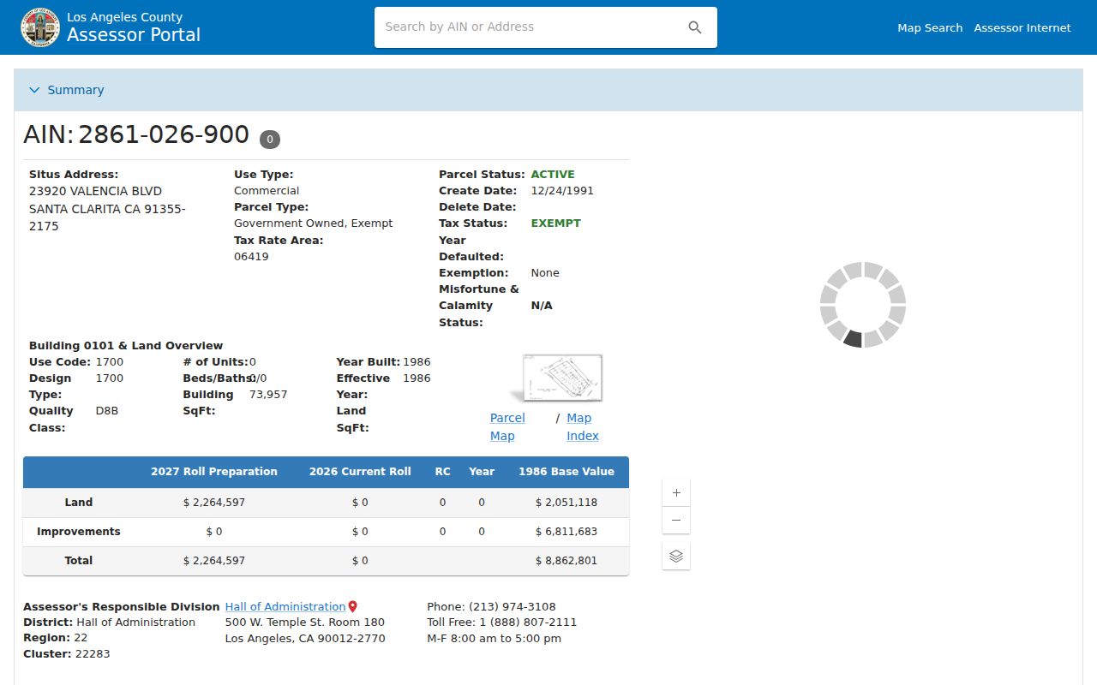This screenshot has width=1097, height=685.
Task: Zoom in on the map
Action: 676,493
